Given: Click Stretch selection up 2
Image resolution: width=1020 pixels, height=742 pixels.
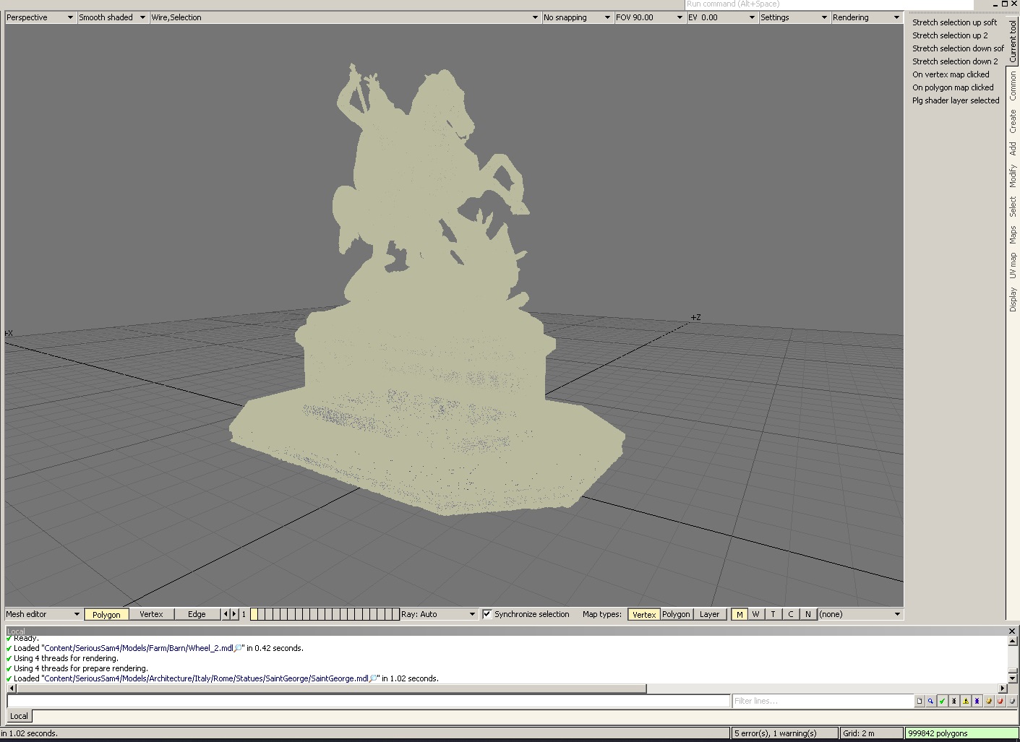Looking at the screenshot, I should (950, 35).
